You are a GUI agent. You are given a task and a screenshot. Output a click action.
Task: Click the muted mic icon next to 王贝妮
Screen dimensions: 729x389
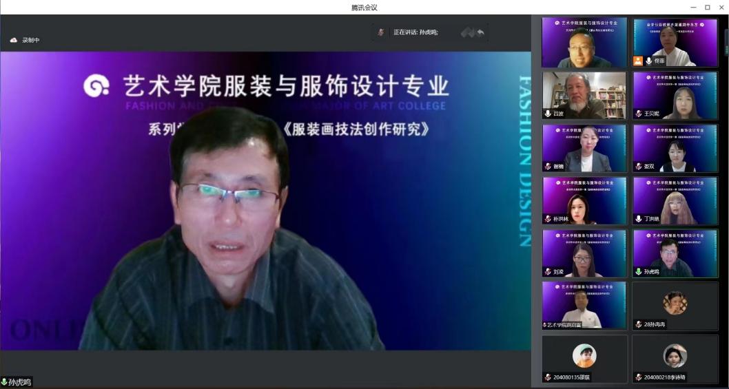coord(639,114)
